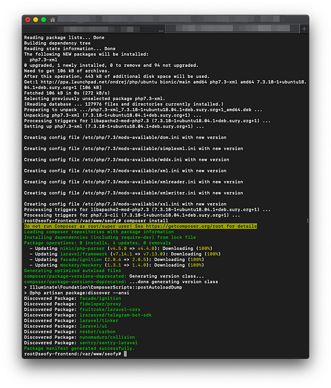Switch to the second terminal tab
This screenshot has width=331, height=388.
click(232, 29)
